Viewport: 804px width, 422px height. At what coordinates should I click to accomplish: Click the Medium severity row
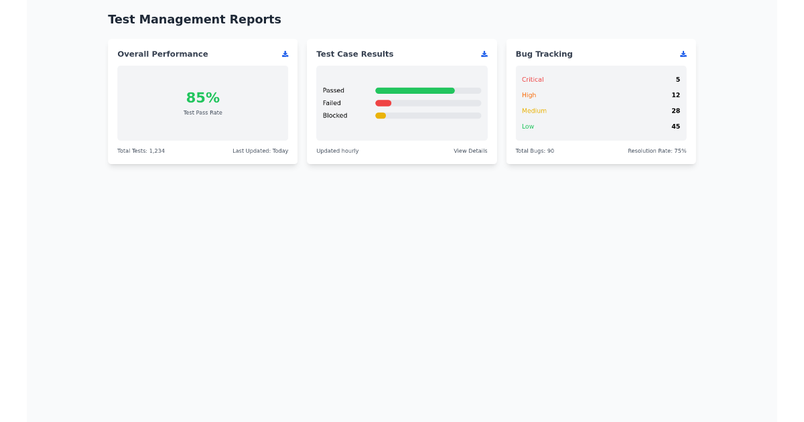534,111
